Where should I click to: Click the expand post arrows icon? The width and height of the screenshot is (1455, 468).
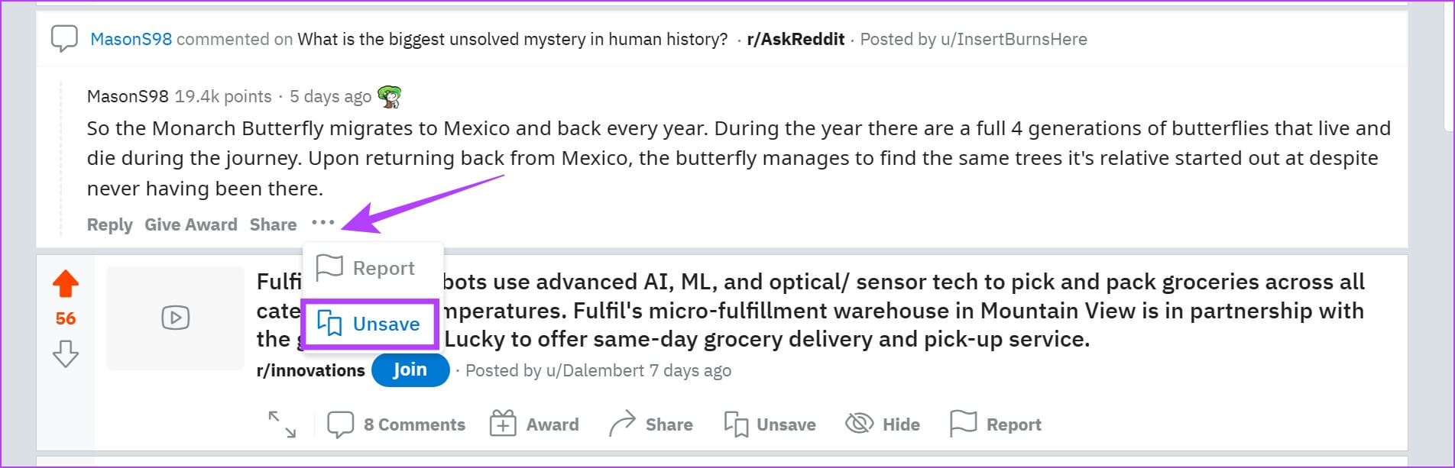pos(282,424)
